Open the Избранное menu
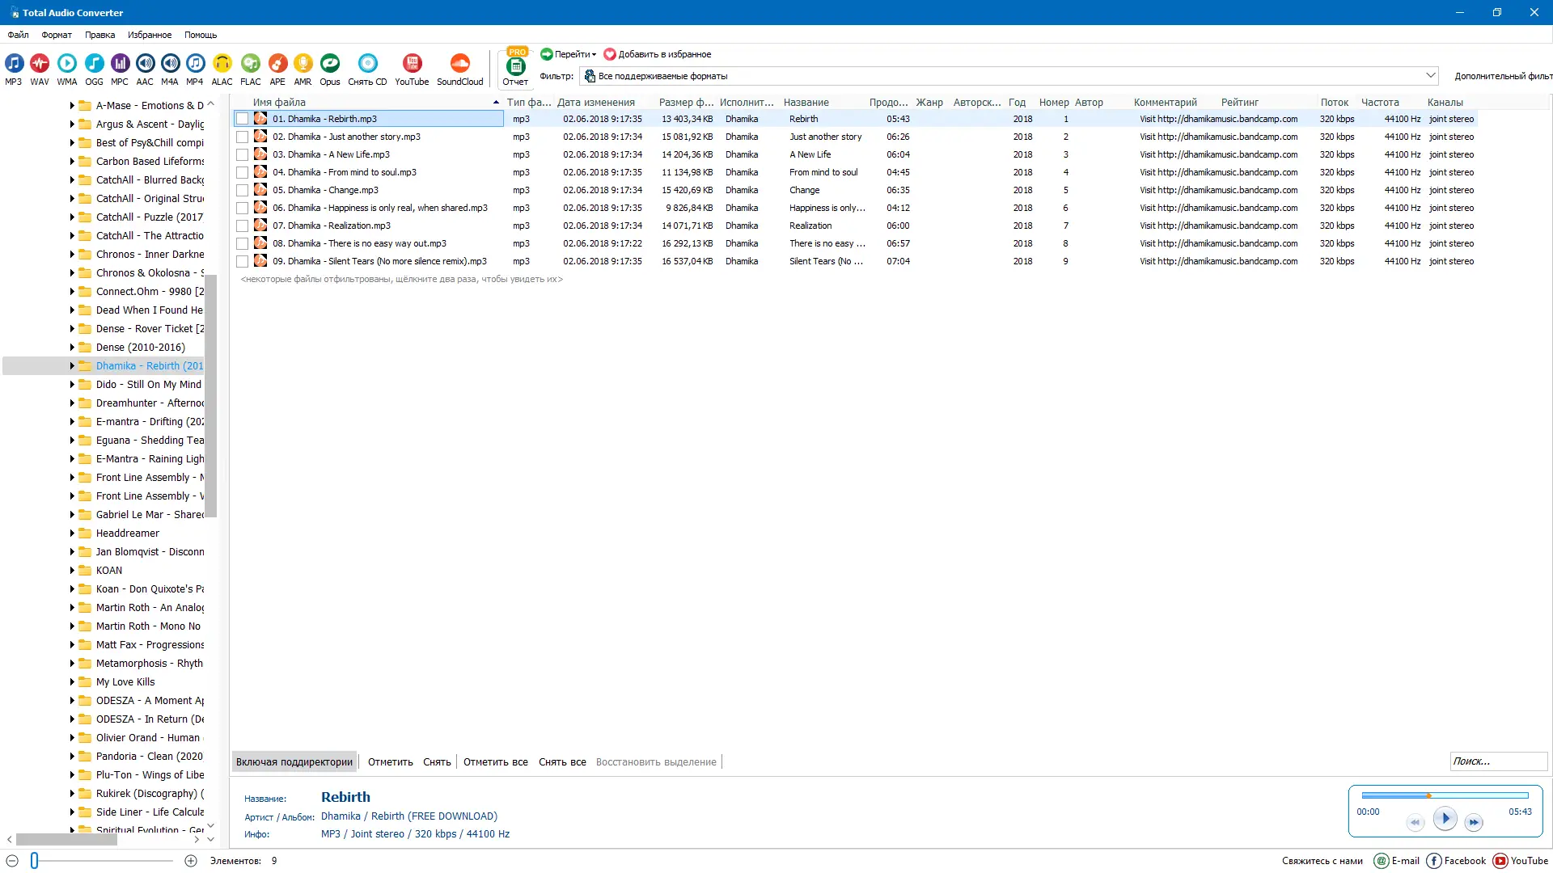Screen dimensions: 1553x873 coord(150,35)
